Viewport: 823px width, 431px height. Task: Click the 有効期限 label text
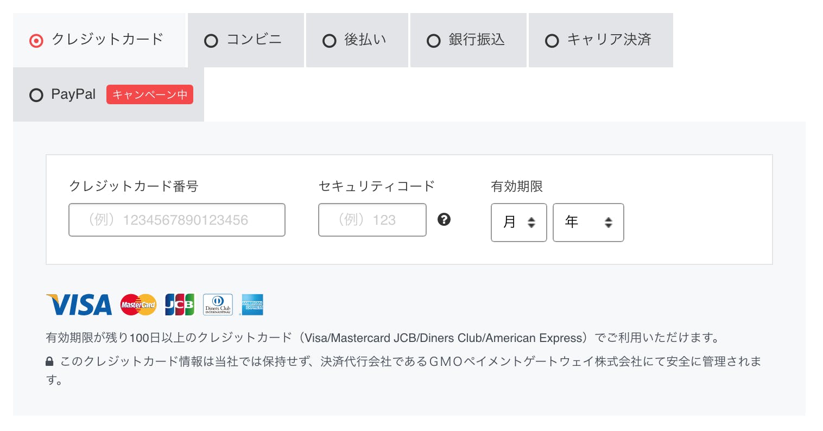[516, 186]
